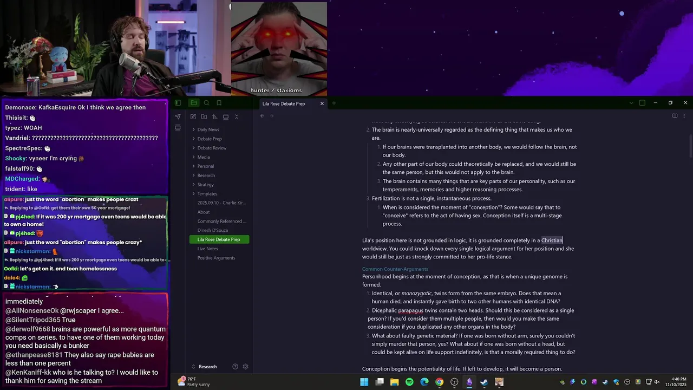The height and width of the screenshot is (390, 693).
Task: Navigate back in note history
Action: 262,116
